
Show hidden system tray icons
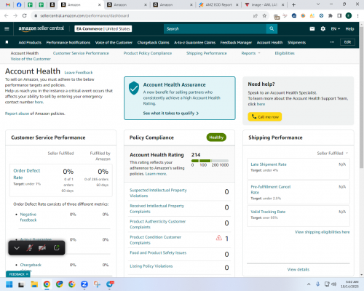[309, 284]
